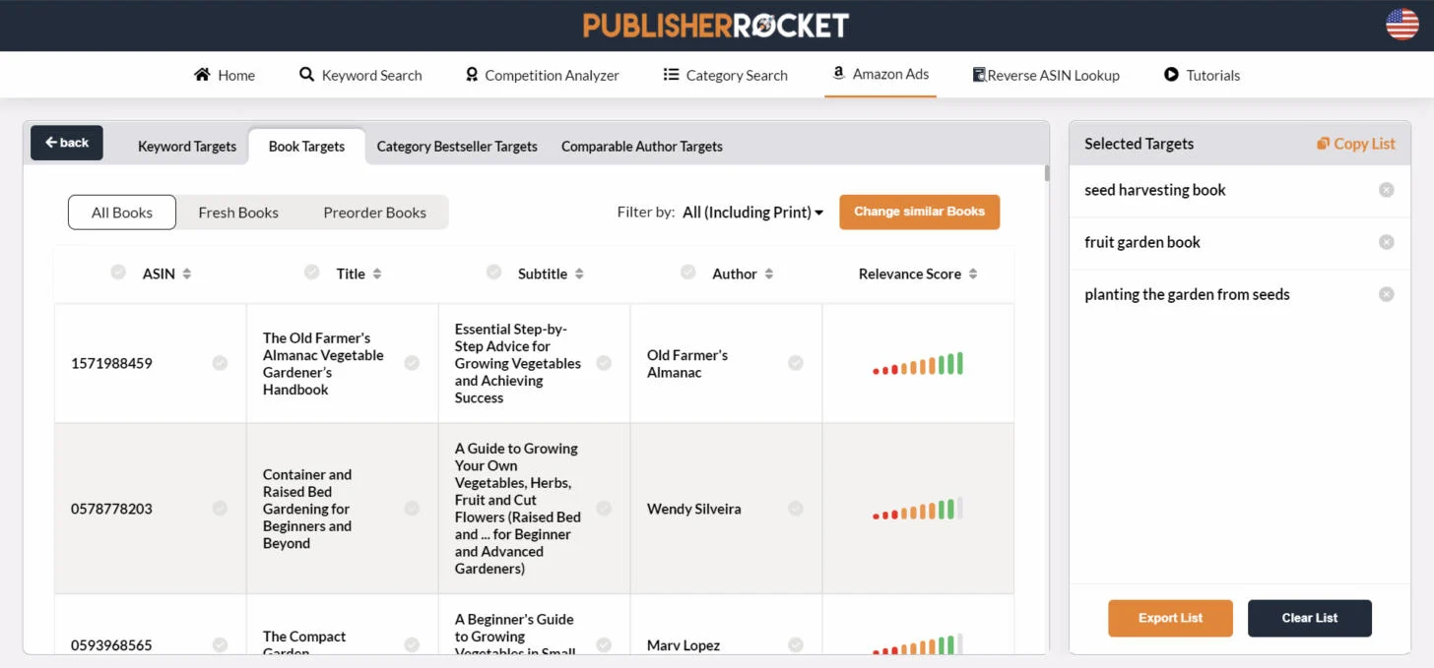The image size is (1434, 668).
Task: Select check beside A Guide to Growing subtitle
Action: click(604, 509)
